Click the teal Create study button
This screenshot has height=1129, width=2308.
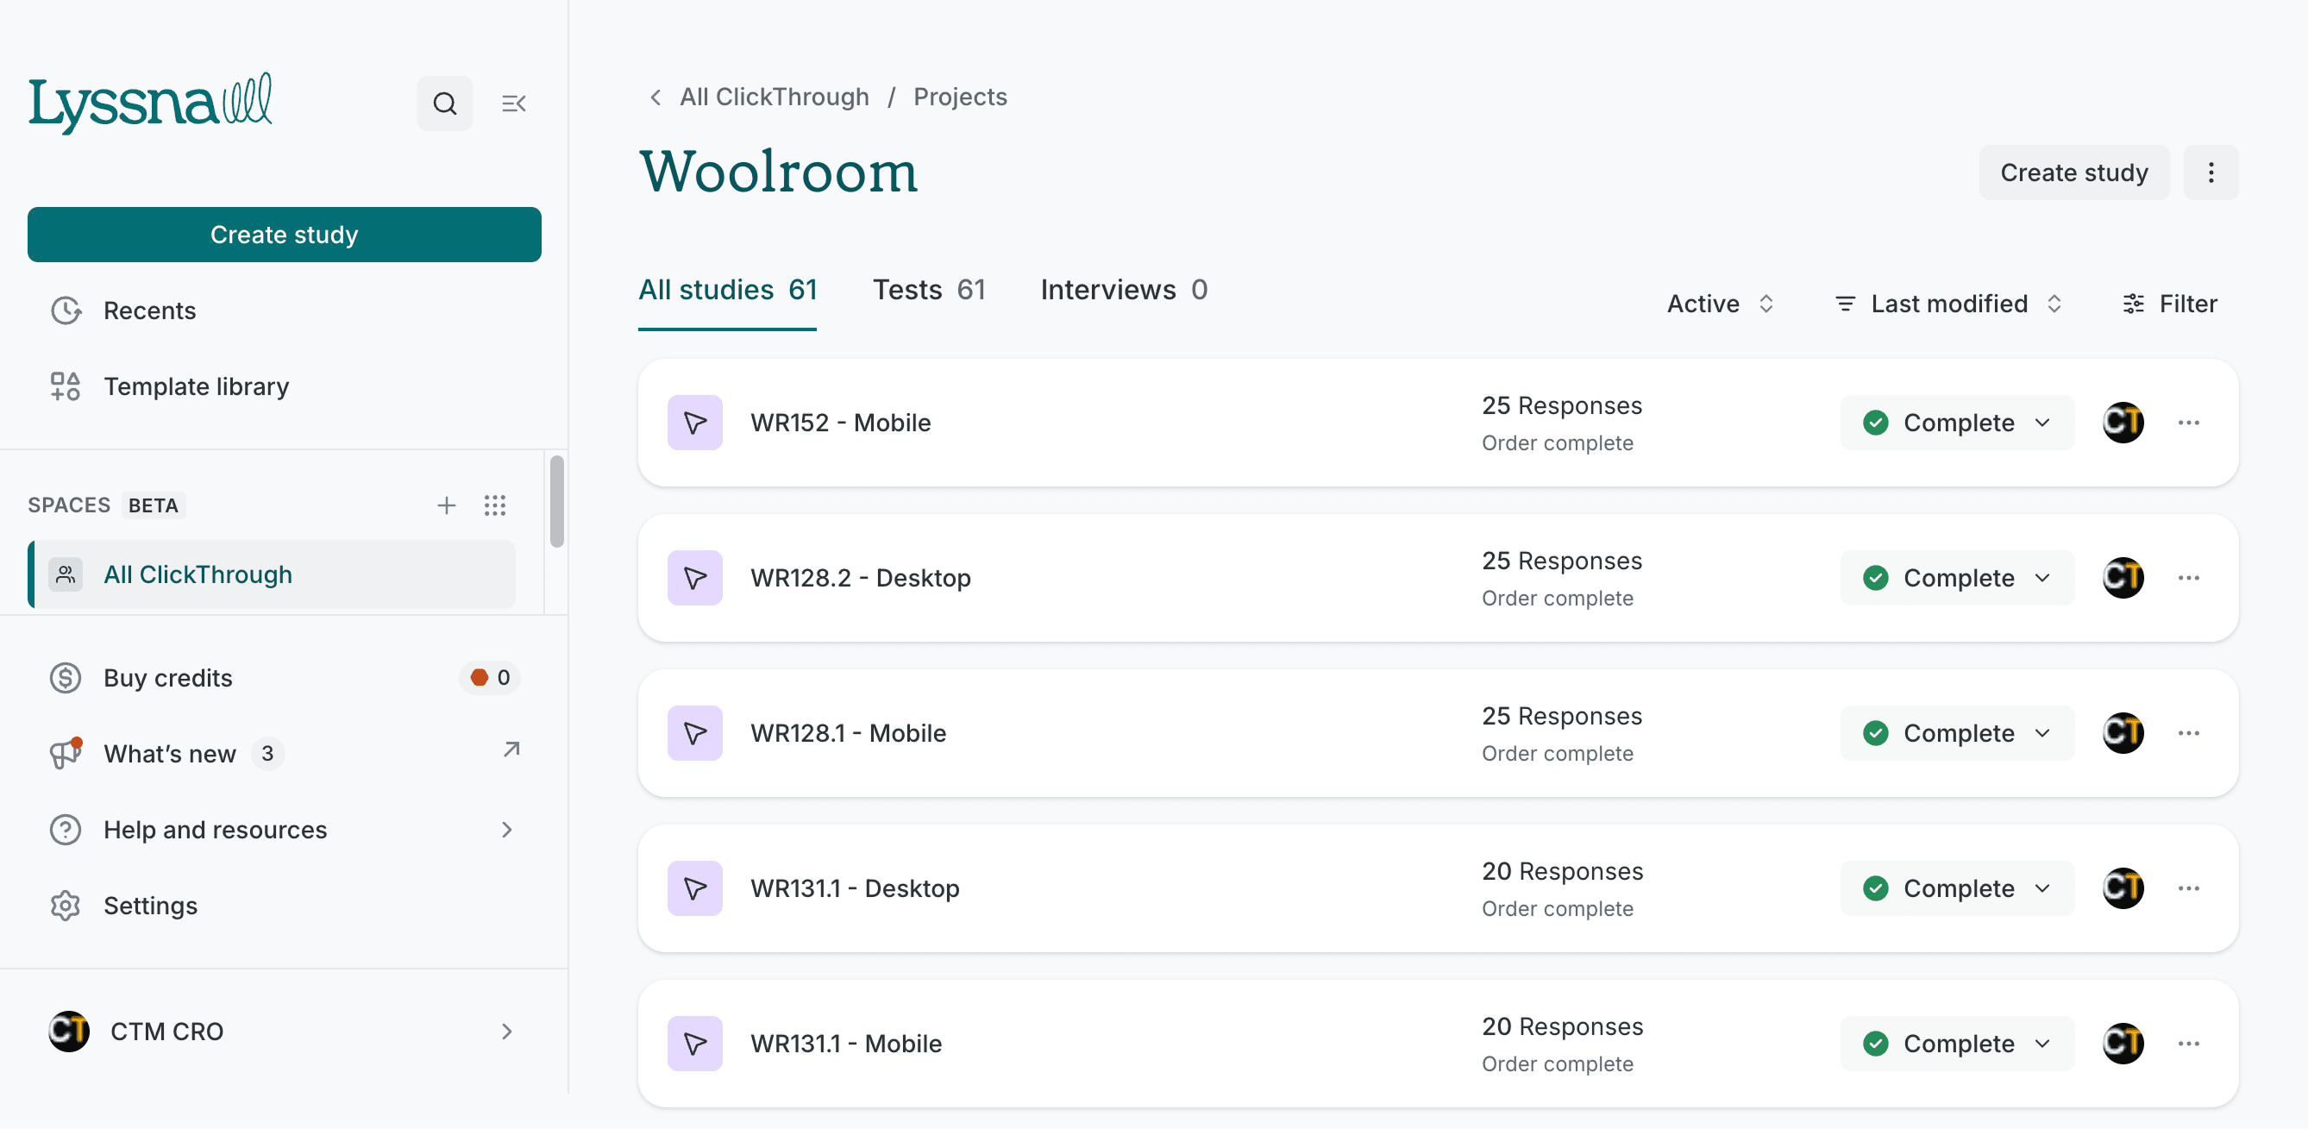[284, 235]
